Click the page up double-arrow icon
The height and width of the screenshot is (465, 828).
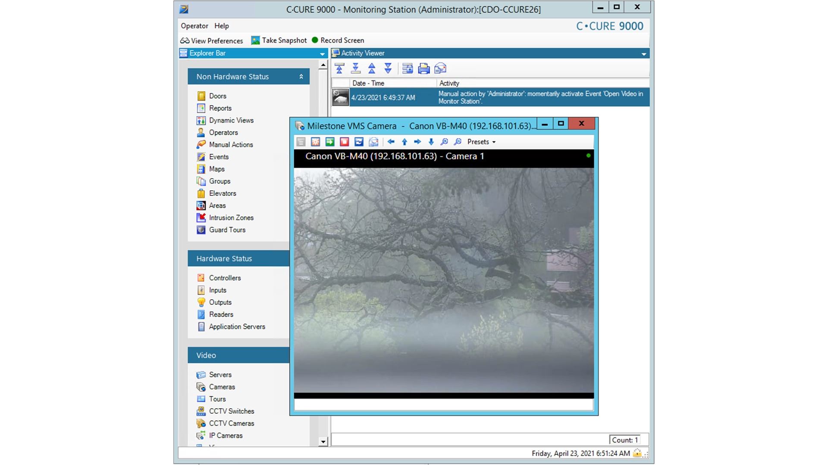[x=372, y=68]
